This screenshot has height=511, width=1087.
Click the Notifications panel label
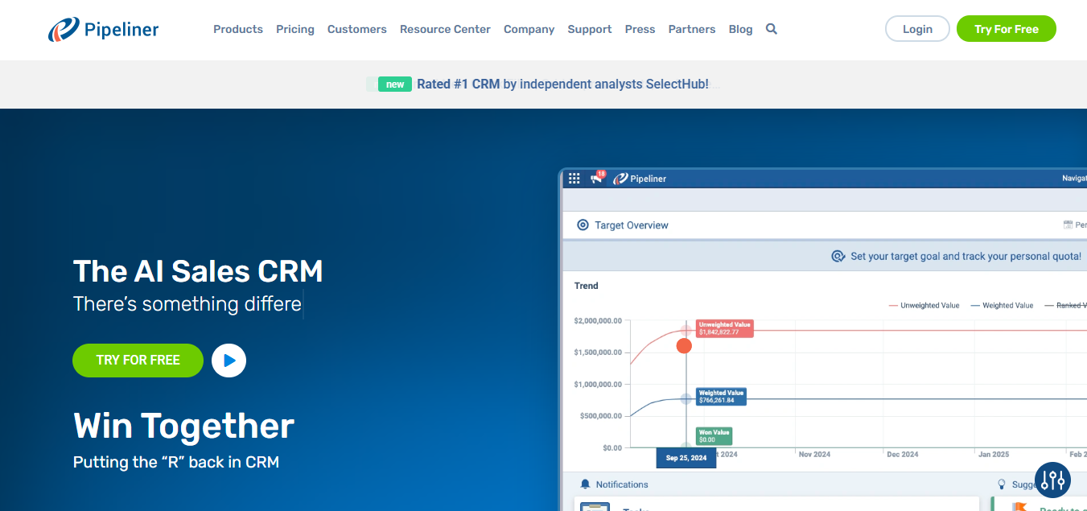tap(622, 484)
